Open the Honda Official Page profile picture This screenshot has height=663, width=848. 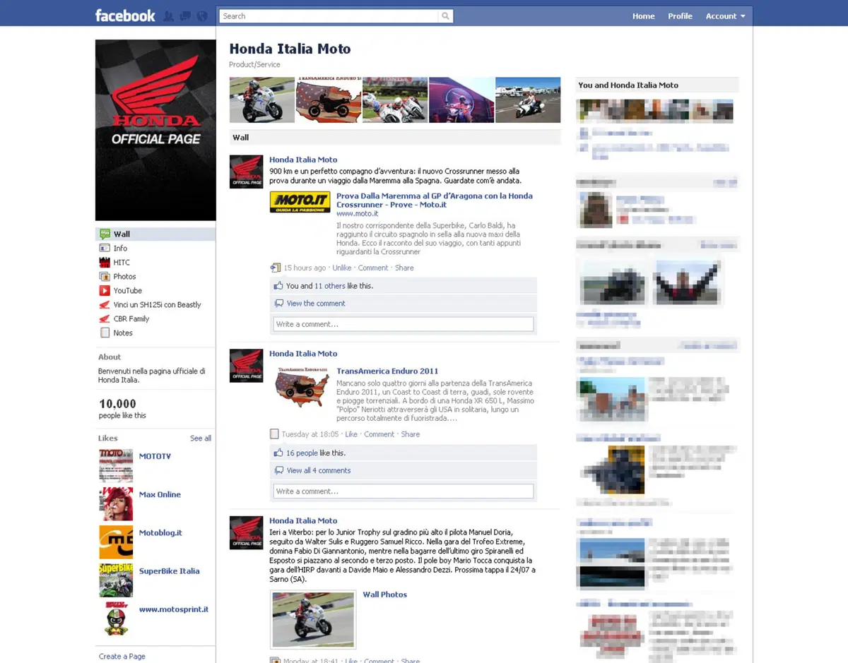tap(155, 130)
